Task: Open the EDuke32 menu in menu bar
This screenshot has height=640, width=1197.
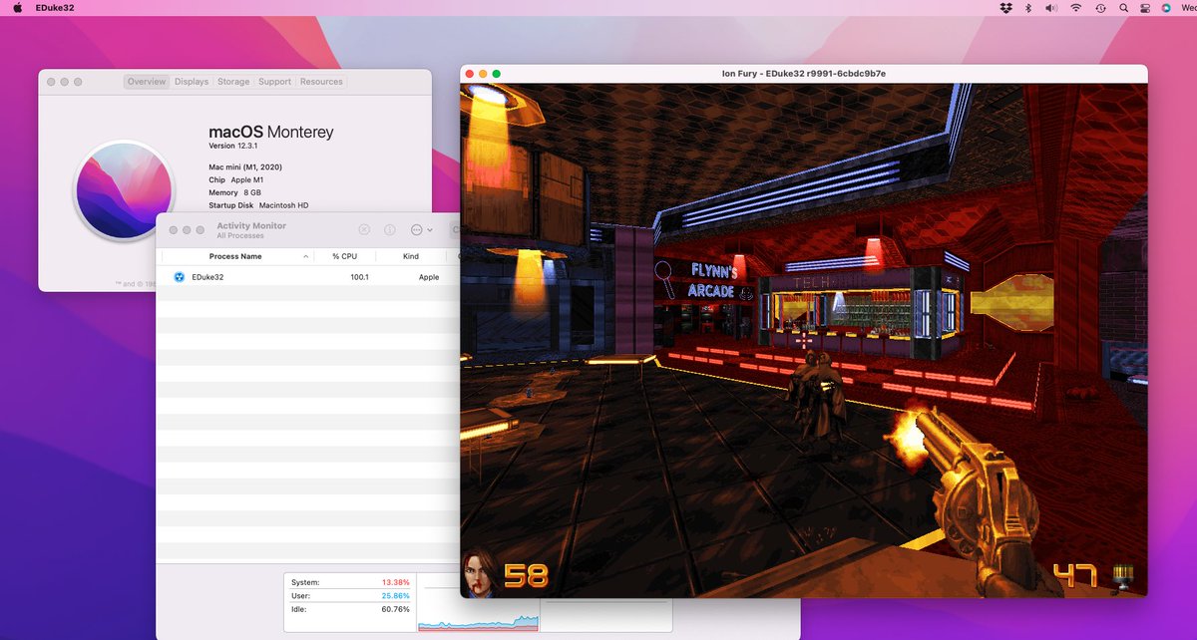Action: coord(53,8)
